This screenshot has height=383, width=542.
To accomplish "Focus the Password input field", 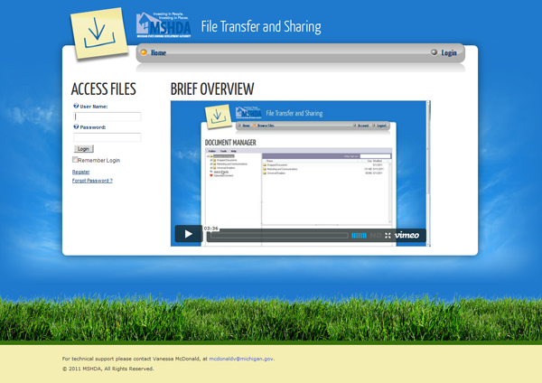I will (107, 137).
